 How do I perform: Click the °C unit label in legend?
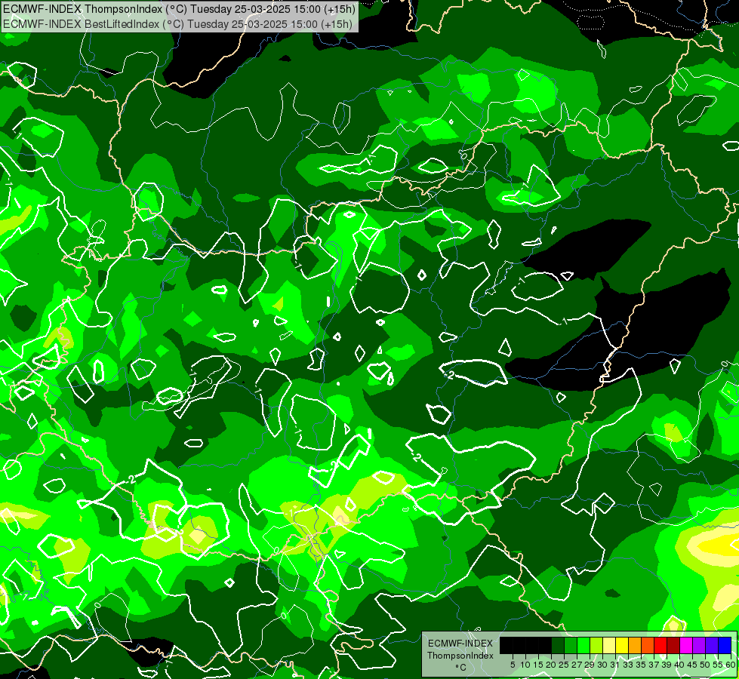pos(460,667)
